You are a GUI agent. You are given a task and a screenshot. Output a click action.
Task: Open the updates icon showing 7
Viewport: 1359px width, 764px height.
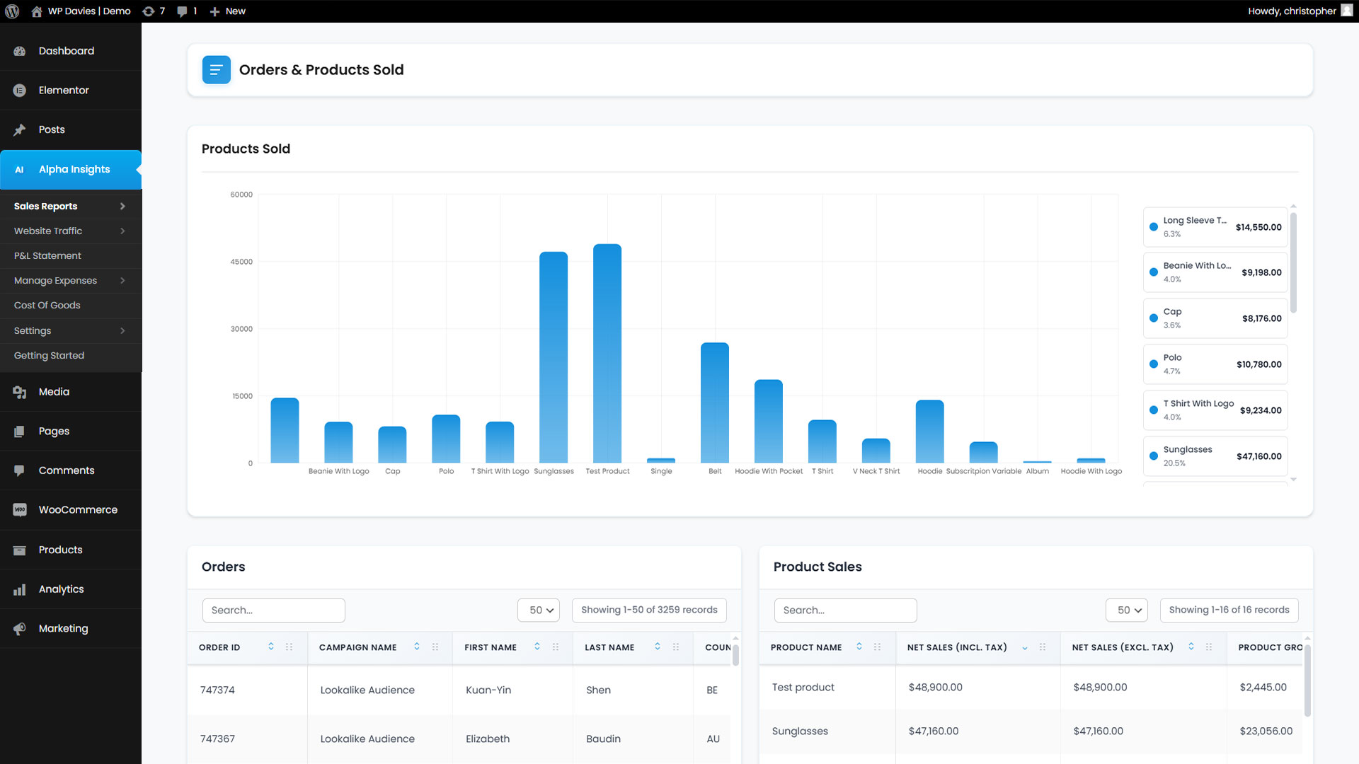(149, 11)
